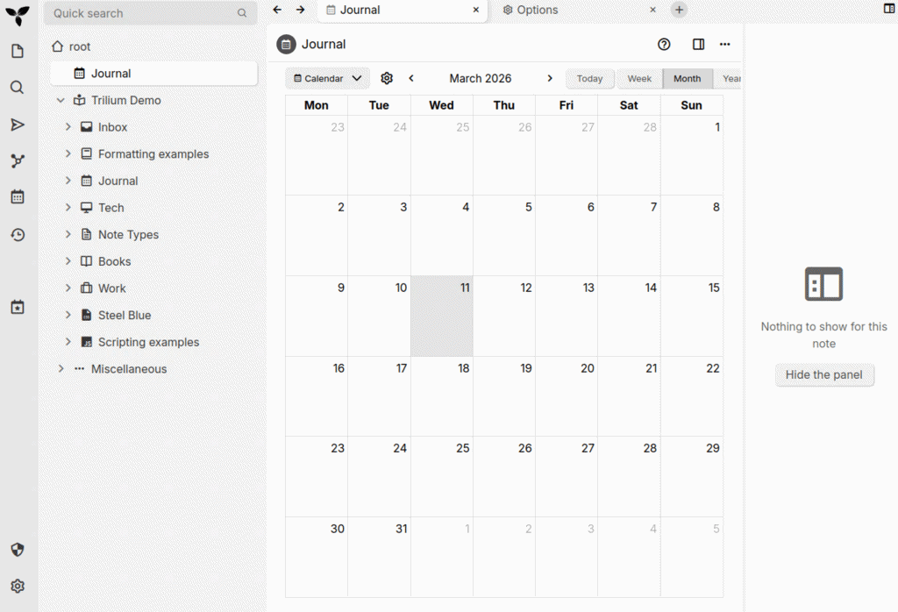Image resolution: width=898 pixels, height=612 pixels.
Task: Open the protected session shield icon
Action: pyautogui.click(x=18, y=550)
